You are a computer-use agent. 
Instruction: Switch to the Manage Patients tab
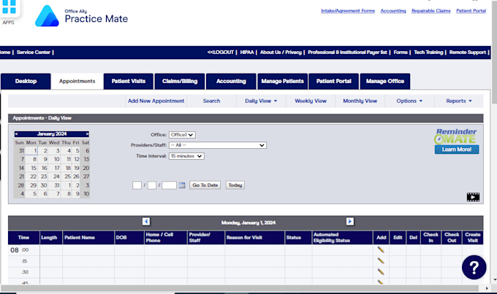tap(282, 81)
